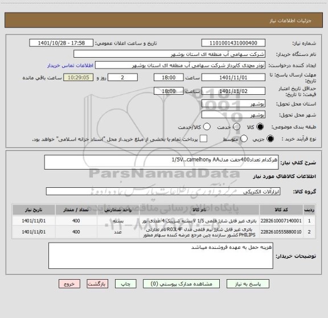Screen dimensions: 328x318
Task: Click واحد شمارش column header
Action: tap(118, 210)
